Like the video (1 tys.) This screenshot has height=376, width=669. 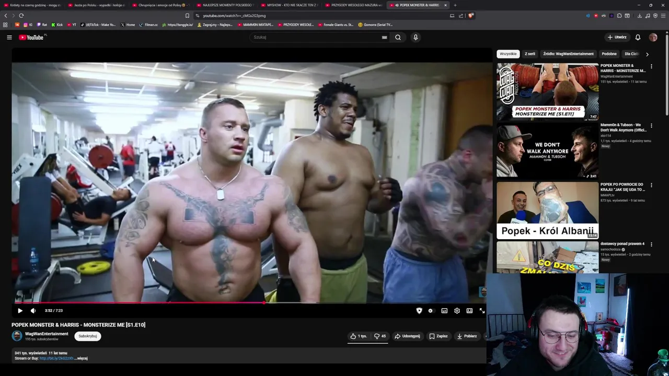[359, 336]
